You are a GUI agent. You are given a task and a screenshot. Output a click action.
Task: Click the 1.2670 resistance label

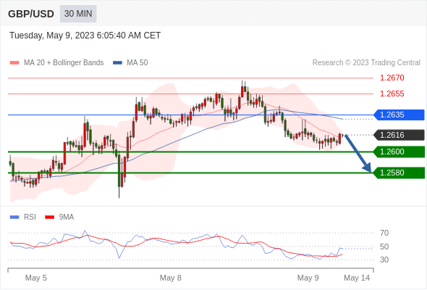coord(392,78)
